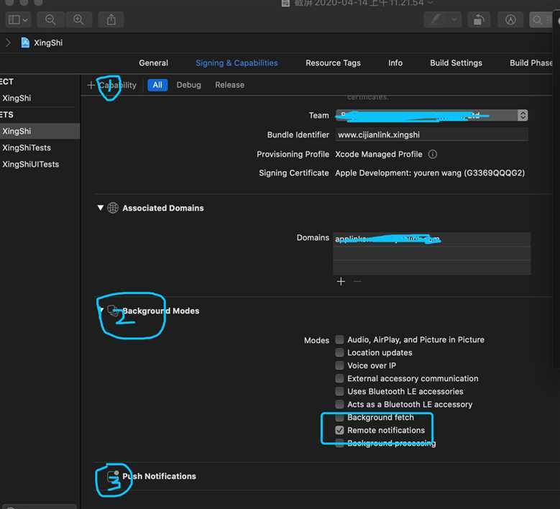
Task: Click Provisioning Profile info icon
Action: 433,155
